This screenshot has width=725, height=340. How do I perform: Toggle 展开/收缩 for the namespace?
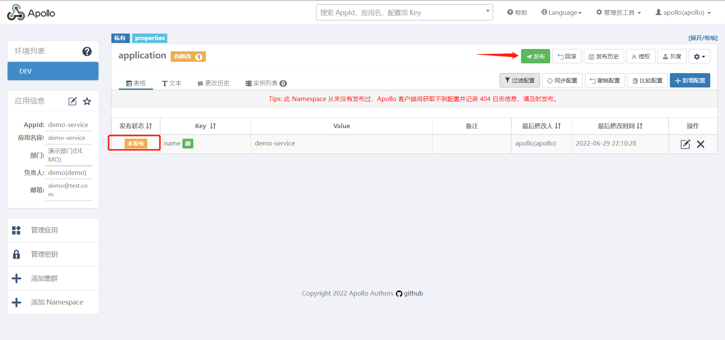point(703,38)
